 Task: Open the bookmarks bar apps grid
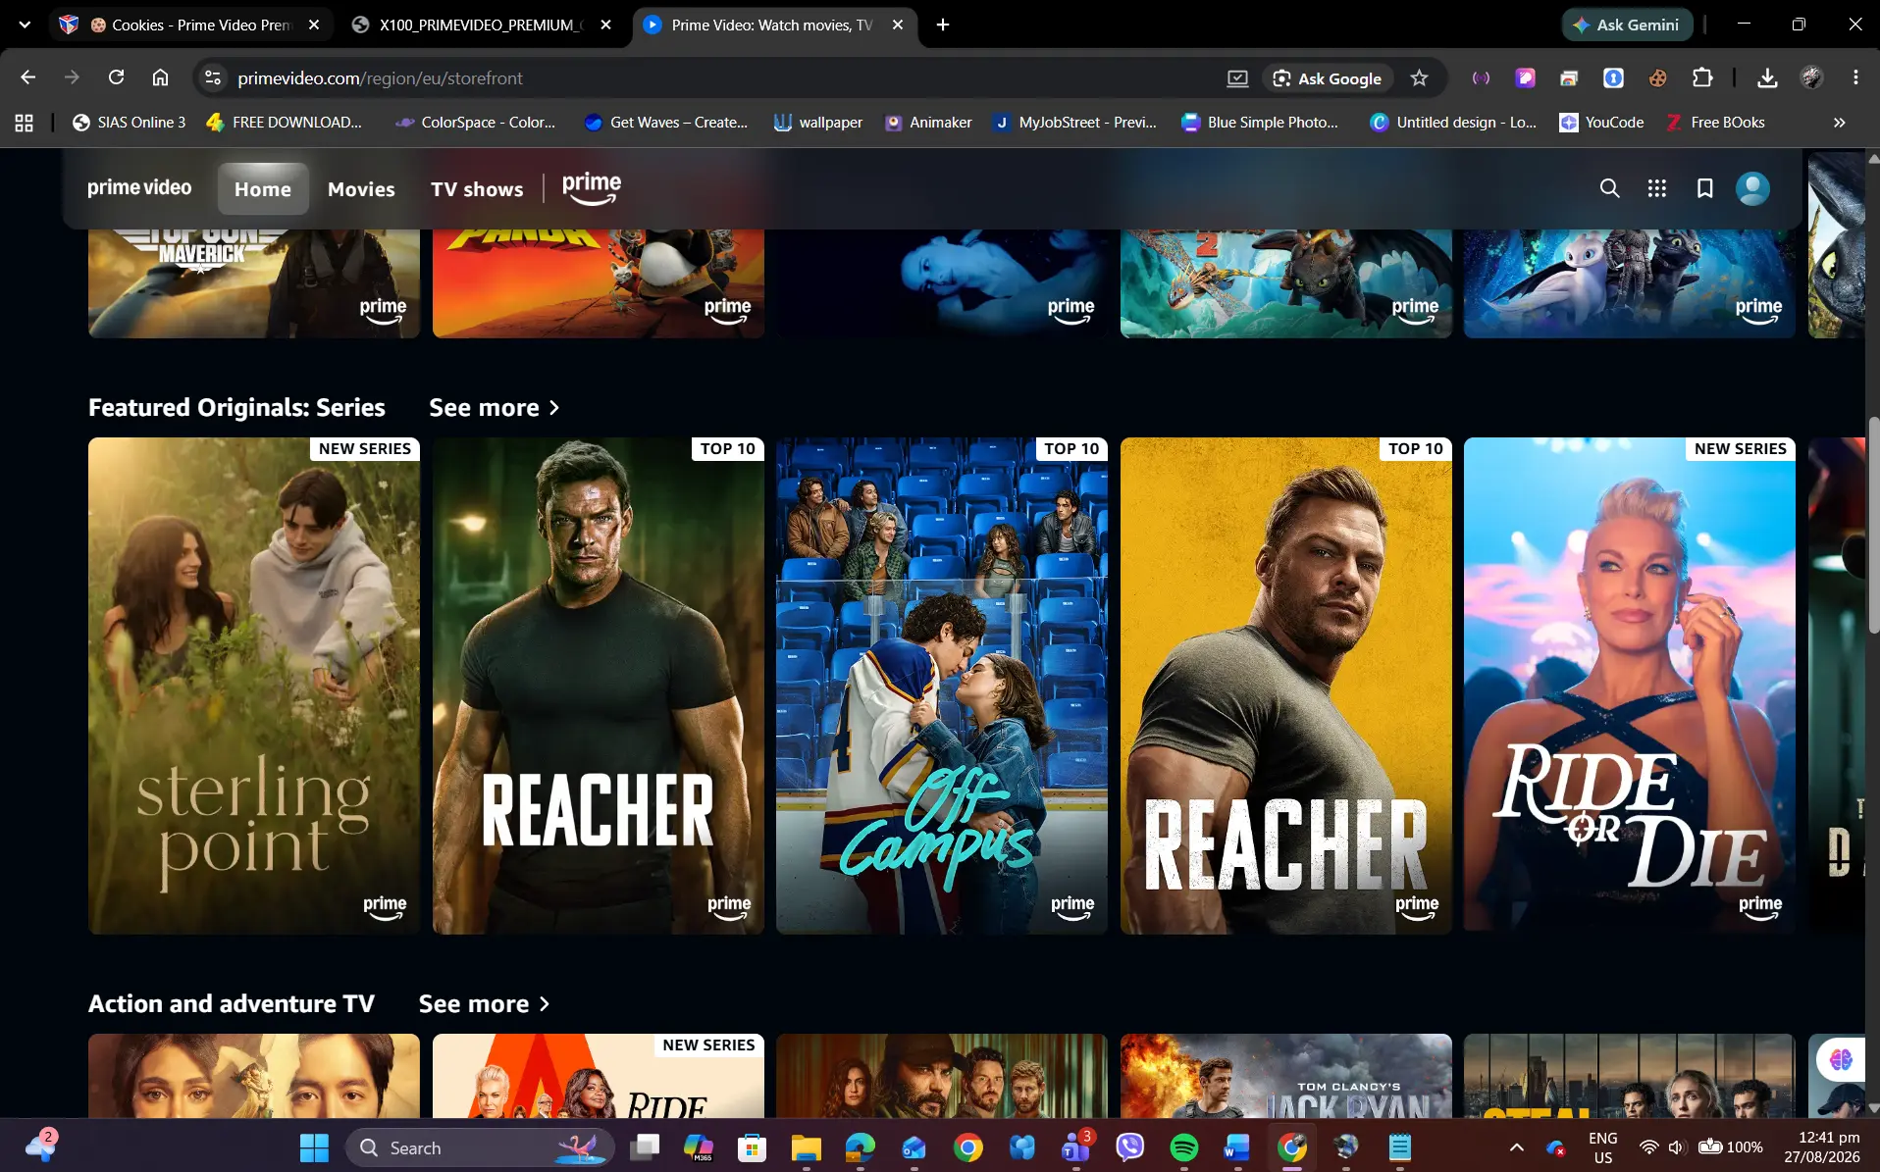coord(24,123)
